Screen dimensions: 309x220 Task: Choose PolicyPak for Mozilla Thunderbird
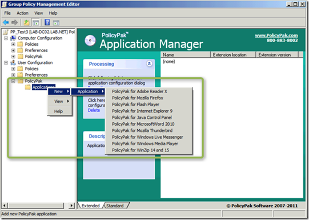pyautogui.click(x=149, y=130)
